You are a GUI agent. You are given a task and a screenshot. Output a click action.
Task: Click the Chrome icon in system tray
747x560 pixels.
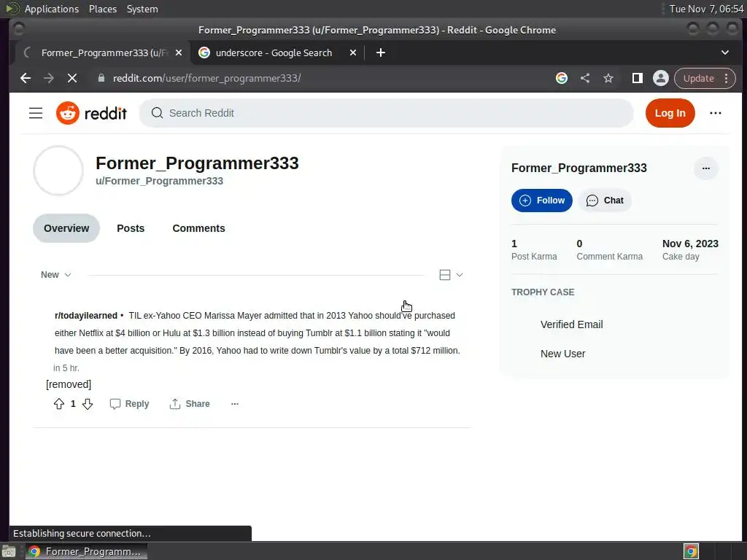tap(691, 552)
